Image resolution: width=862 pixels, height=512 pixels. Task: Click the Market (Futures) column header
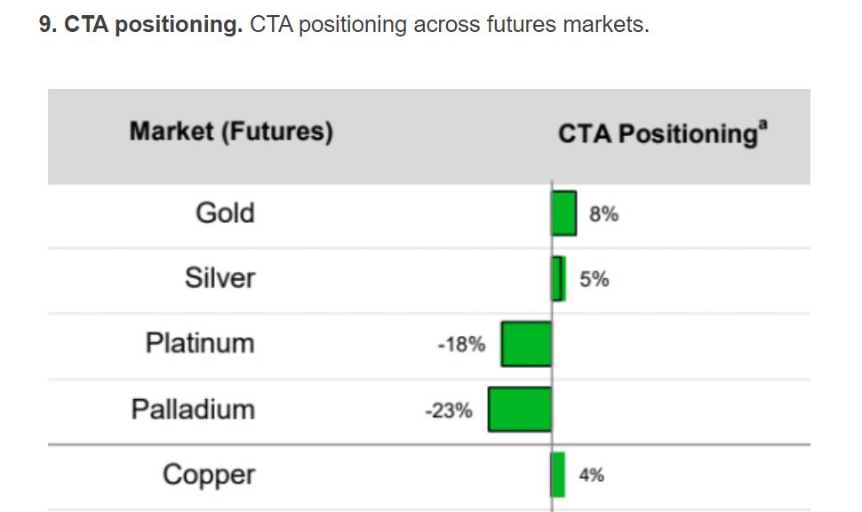coord(231,132)
